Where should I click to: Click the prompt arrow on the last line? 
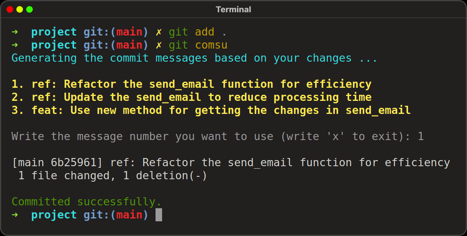(x=15, y=215)
